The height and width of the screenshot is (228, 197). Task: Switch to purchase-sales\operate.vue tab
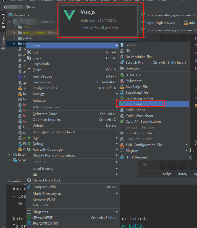pos(169,15)
